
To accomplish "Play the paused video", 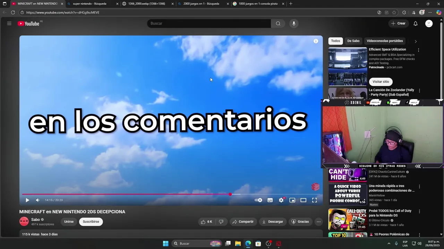I will 27,200.
